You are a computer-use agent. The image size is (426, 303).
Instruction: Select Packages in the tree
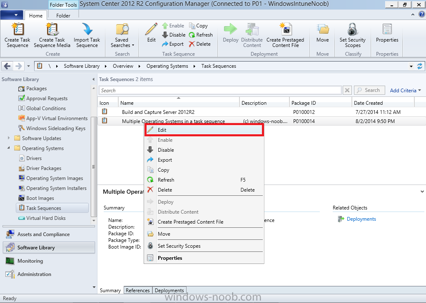pos(36,89)
